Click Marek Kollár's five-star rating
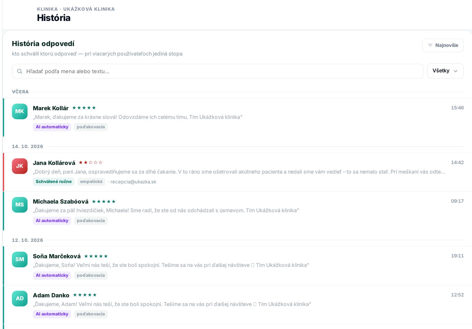 coord(84,108)
